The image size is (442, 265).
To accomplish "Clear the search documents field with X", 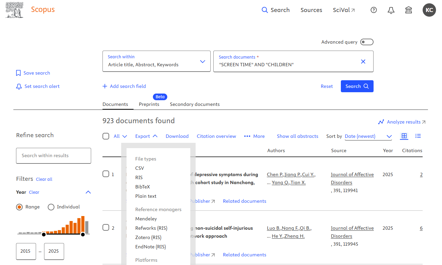I will pyautogui.click(x=363, y=62).
